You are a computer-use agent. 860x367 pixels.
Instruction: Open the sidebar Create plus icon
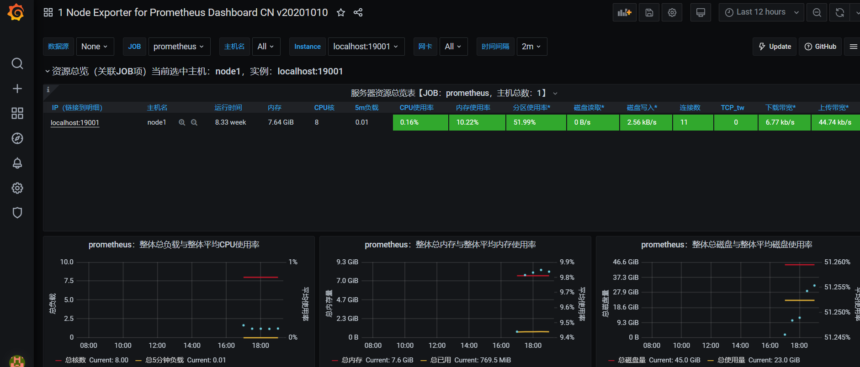pos(17,89)
